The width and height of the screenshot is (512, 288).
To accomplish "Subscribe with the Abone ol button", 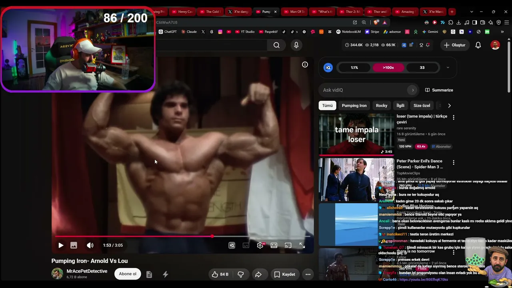I will [x=128, y=274].
